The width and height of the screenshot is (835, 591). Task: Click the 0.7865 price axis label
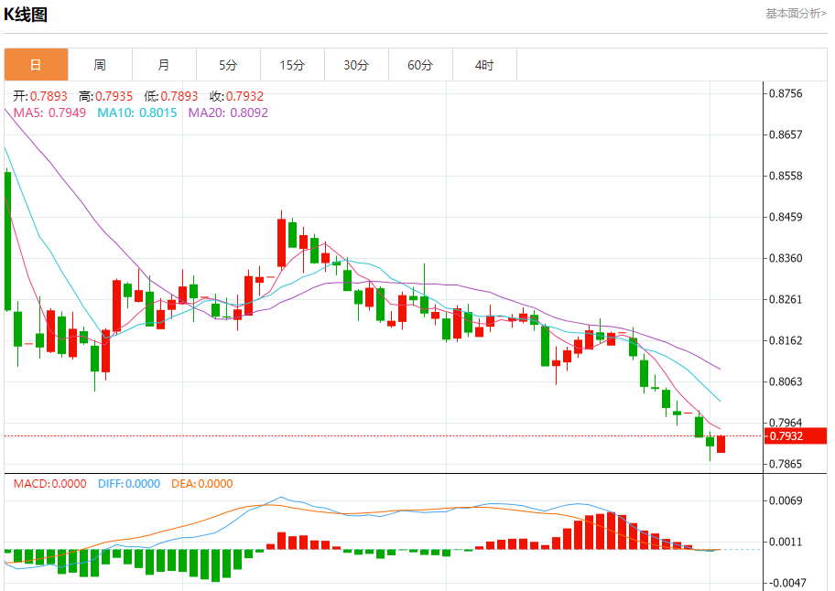pos(786,464)
